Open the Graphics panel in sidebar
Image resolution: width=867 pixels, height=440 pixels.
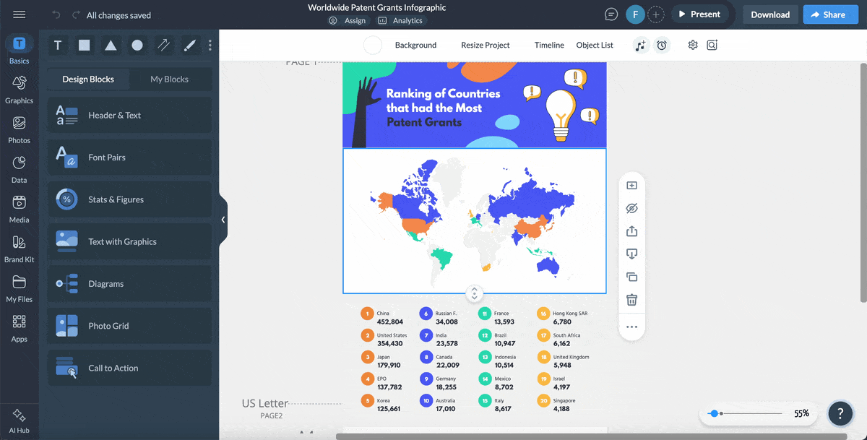click(x=19, y=88)
